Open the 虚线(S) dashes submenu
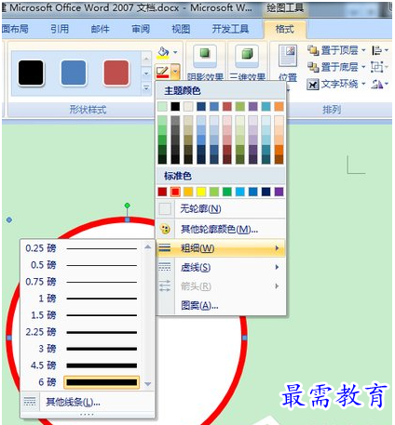This screenshot has height=425, width=395. pyautogui.click(x=221, y=267)
